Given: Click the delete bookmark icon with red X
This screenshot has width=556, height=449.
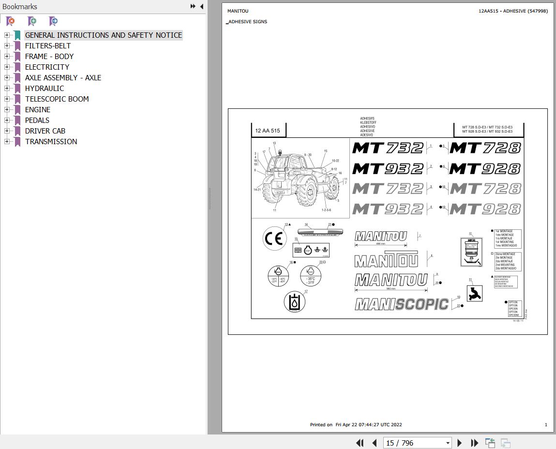Looking at the screenshot, I should click(11, 21).
